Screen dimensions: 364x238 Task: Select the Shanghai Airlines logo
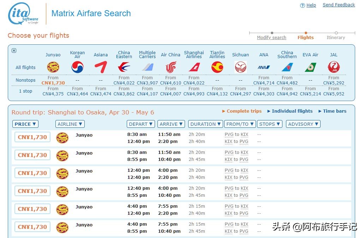click(194, 67)
